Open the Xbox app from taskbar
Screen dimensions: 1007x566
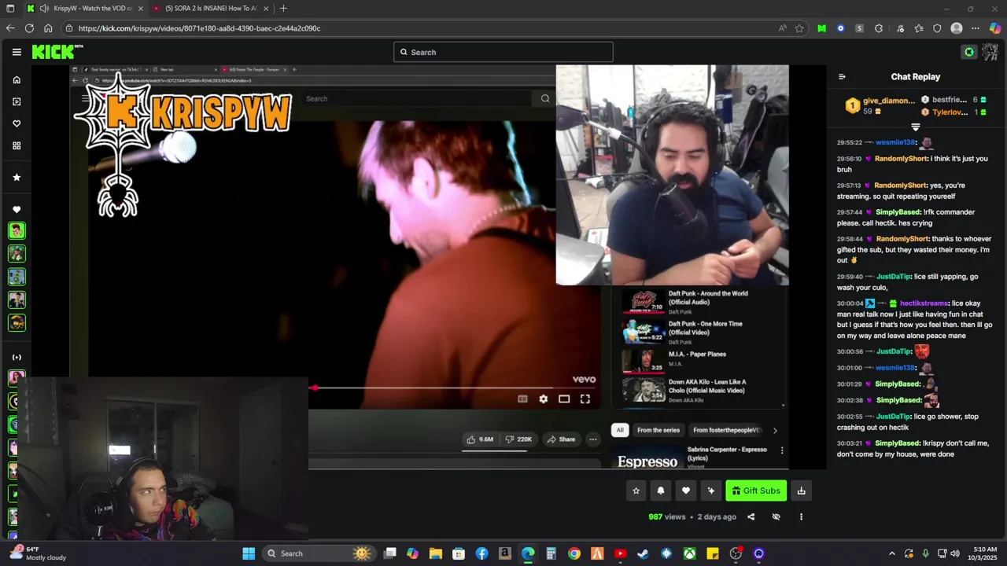689,553
